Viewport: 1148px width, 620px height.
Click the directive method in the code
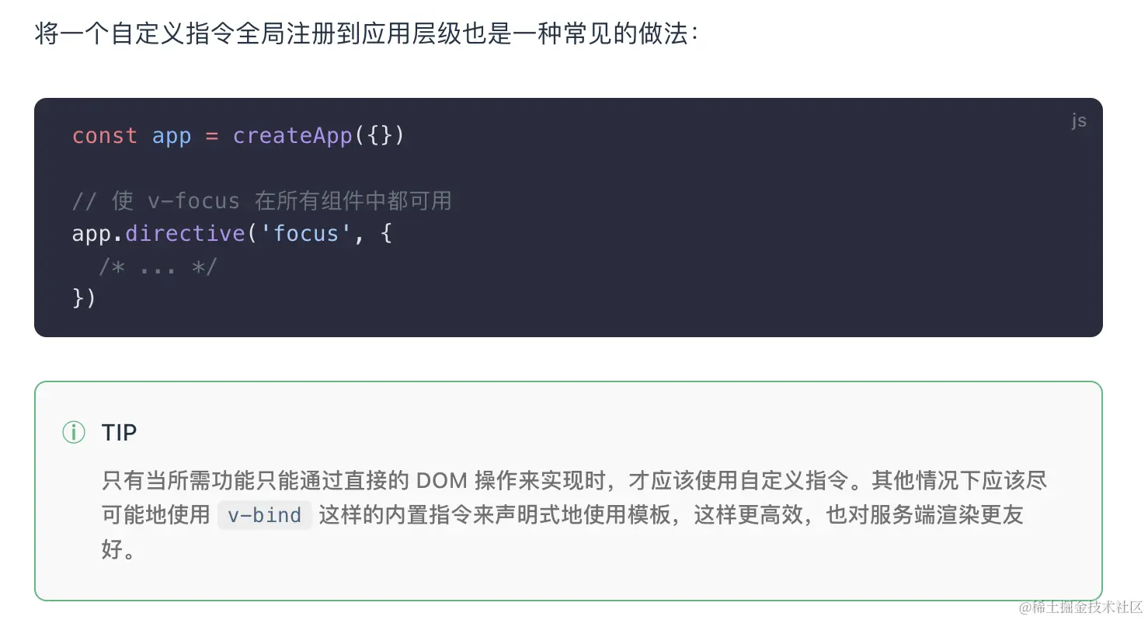[x=186, y=234]
